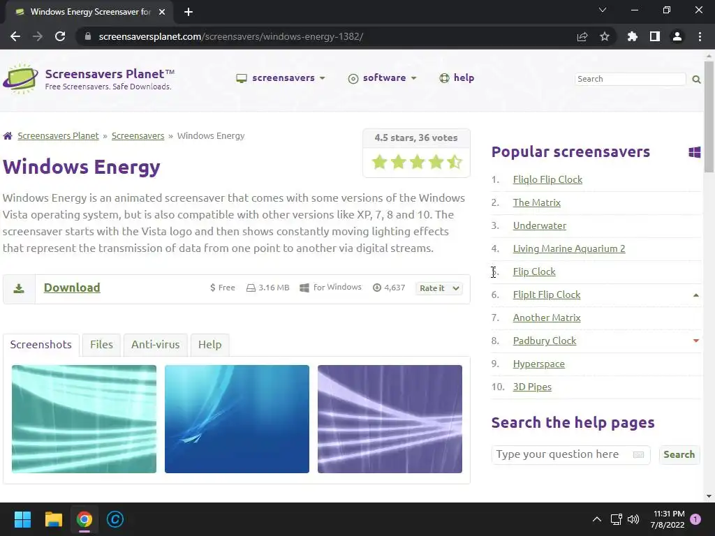Open the help menu item
This screenshot has width=715, height=536.
(457, 78)
